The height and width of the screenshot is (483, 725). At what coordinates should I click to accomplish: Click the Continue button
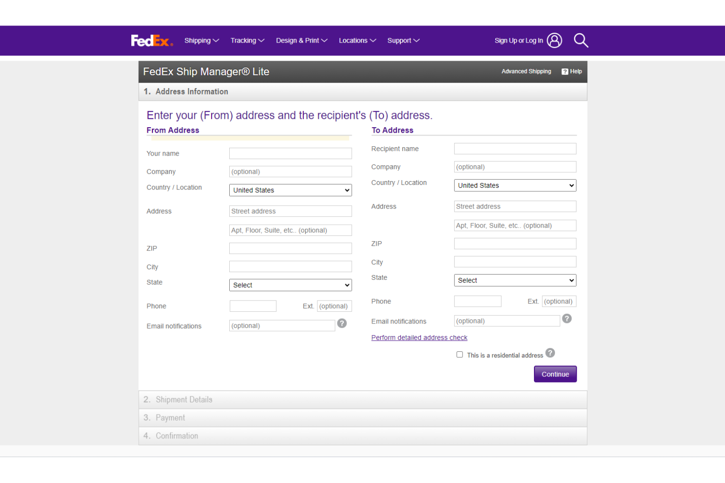(555, 374)
